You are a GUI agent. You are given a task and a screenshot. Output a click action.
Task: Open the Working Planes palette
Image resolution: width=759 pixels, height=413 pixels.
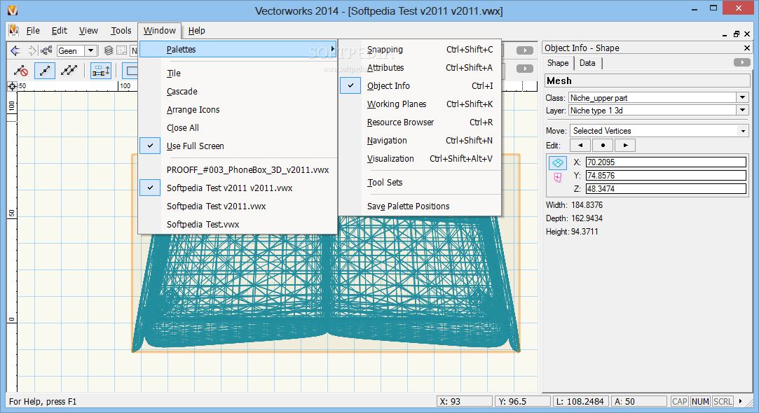[420, 104]
